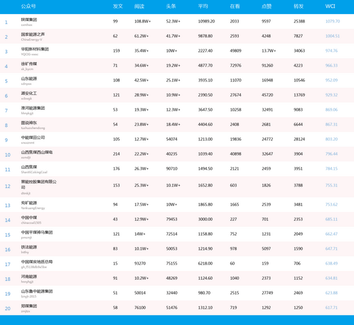Select the 中国中煤 account name

[29, 218]
